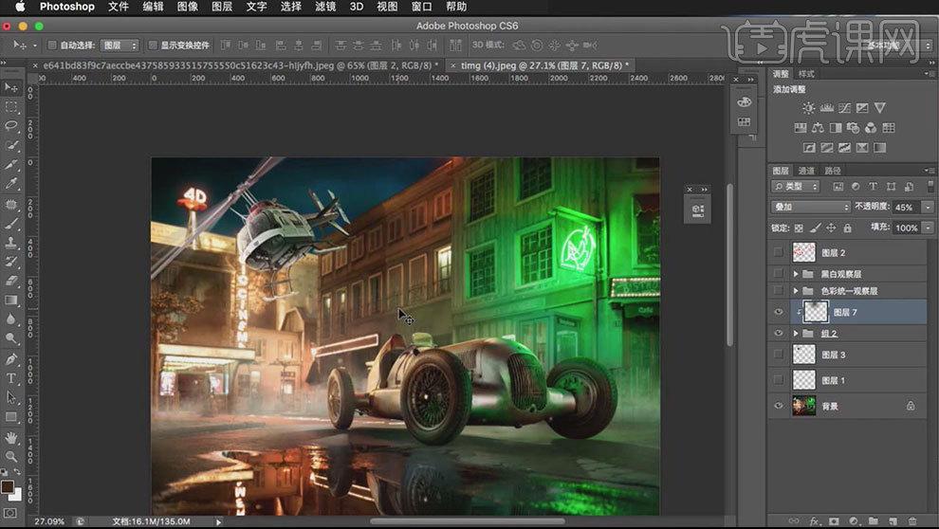Select the 图层 1 layer row
The width and height of the screenshot is (939, 529).
click(x=847, y=380)
